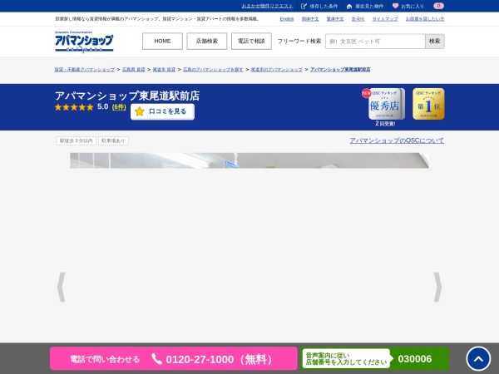The width and height of the screenshot is (499, 374).
Task: Click the green store number 030006
Action: tap(415, 359)
